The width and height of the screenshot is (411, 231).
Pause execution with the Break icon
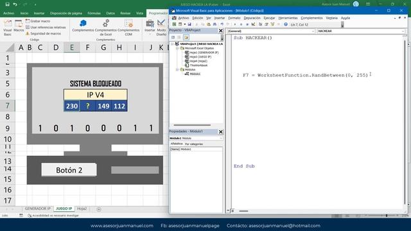[x=241, y=24]
